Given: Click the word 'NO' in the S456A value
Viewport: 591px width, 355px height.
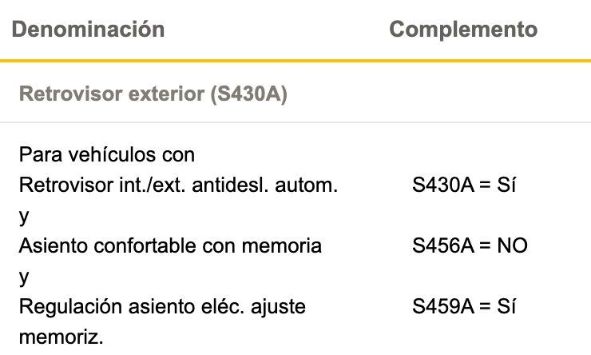Looking at the screenshot, I should click(512, 246).
